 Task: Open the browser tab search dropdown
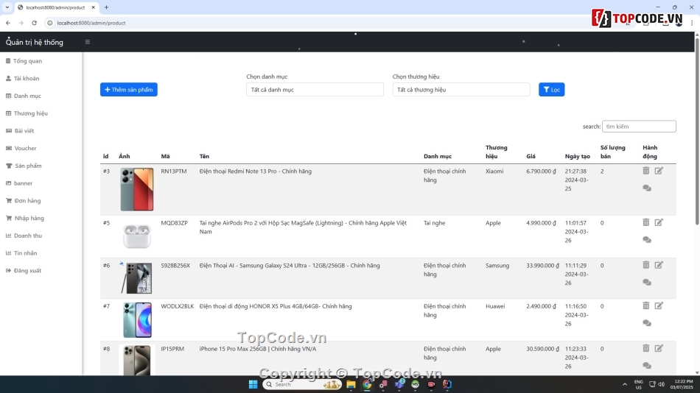(7, 7)
